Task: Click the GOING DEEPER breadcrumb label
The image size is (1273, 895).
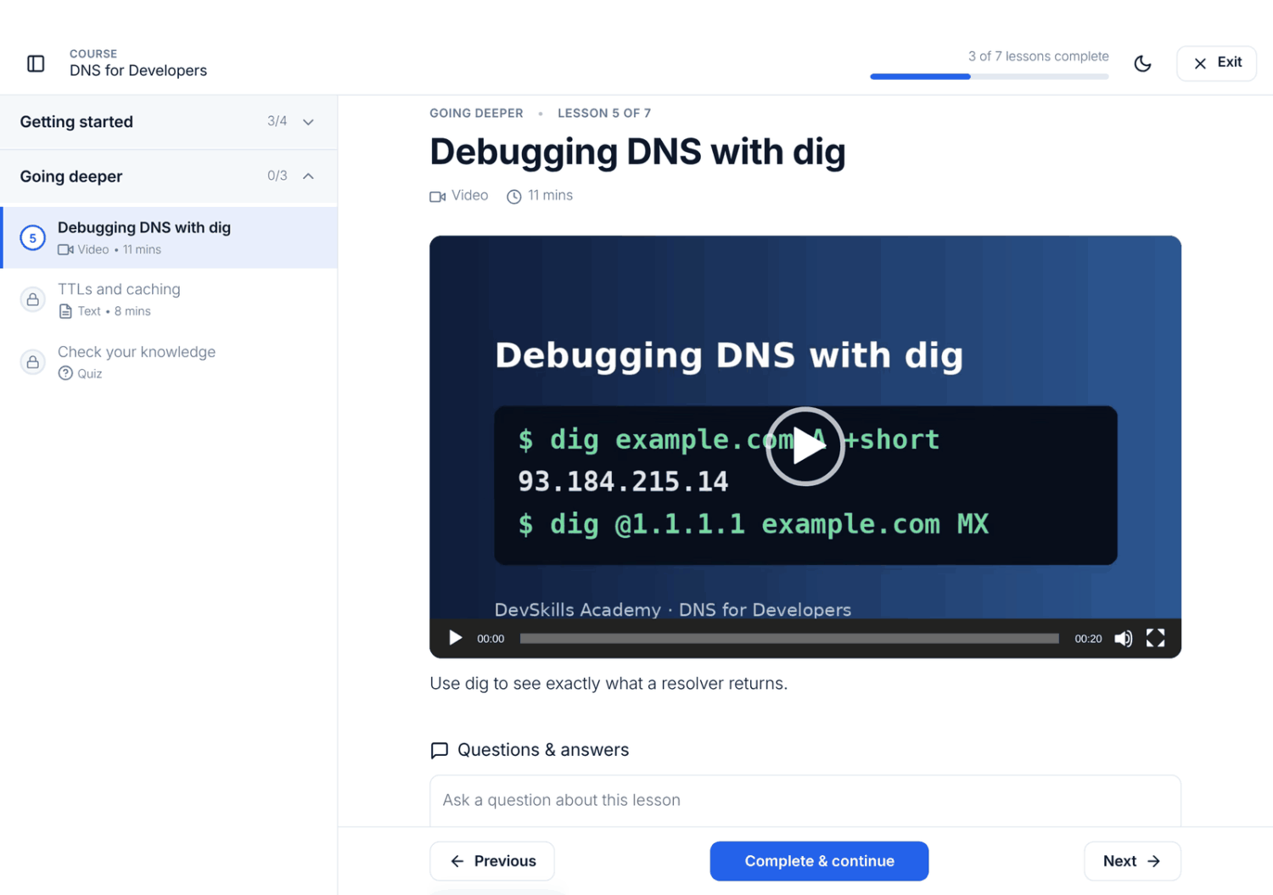Action: [x=476, y=113]
